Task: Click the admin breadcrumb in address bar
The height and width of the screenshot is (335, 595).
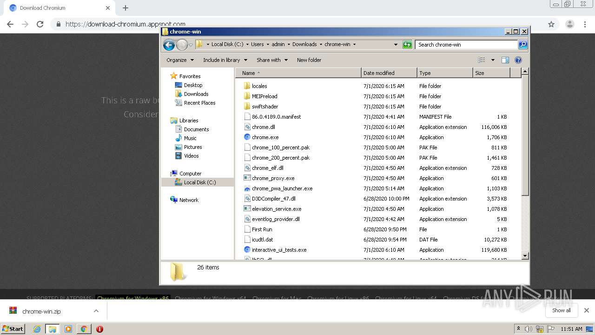Action: [278, 45]
